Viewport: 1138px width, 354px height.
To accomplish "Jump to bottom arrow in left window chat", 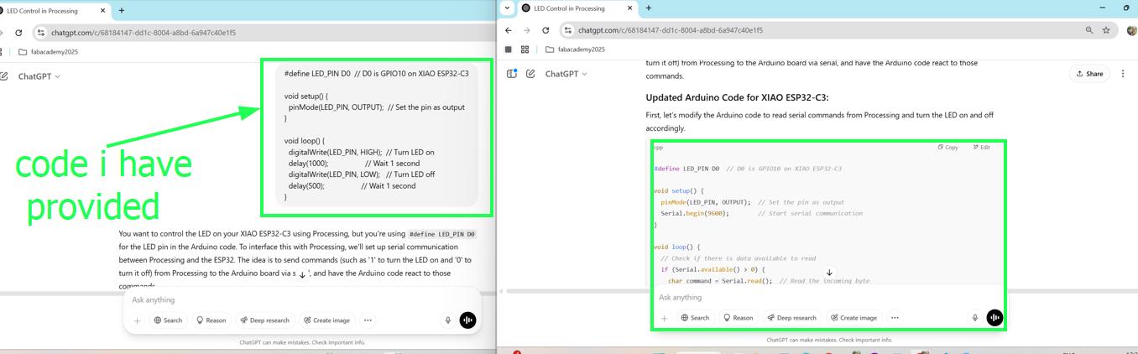I will [302, 274].
